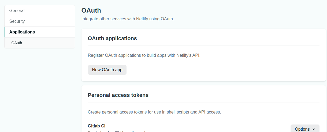Image resolution: width=327 pixels, height=132 pixels.
Task: Click 'Integrate other services with Netlify' subtitle
Action: tap(128, 19)
